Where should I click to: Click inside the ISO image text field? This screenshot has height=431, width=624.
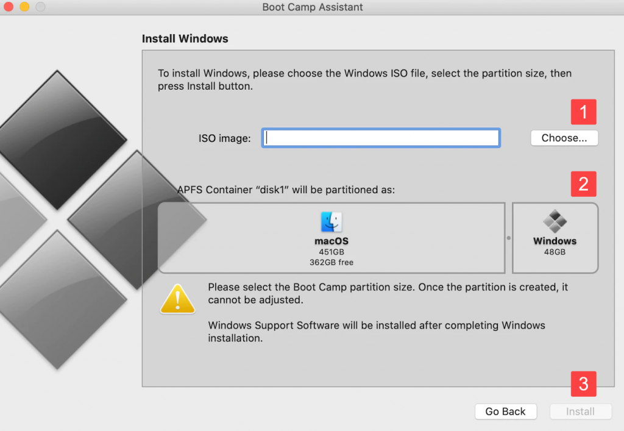(381, 138)
